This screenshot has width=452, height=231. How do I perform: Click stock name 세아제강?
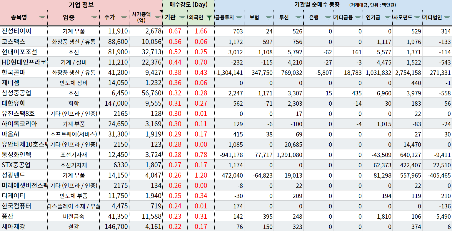coord(14,227)
